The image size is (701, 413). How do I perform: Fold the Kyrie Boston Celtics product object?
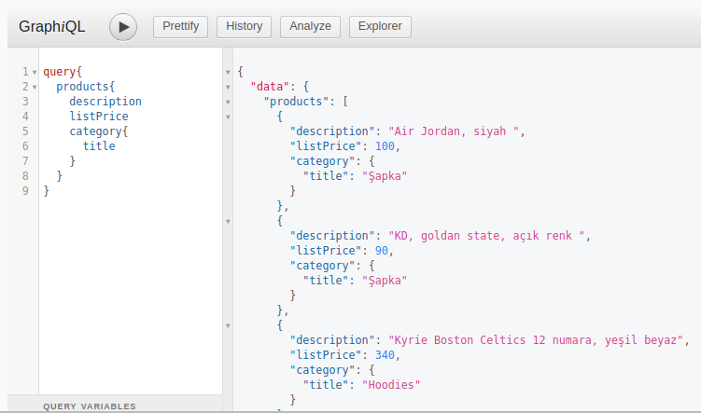(x=228, y=325)
